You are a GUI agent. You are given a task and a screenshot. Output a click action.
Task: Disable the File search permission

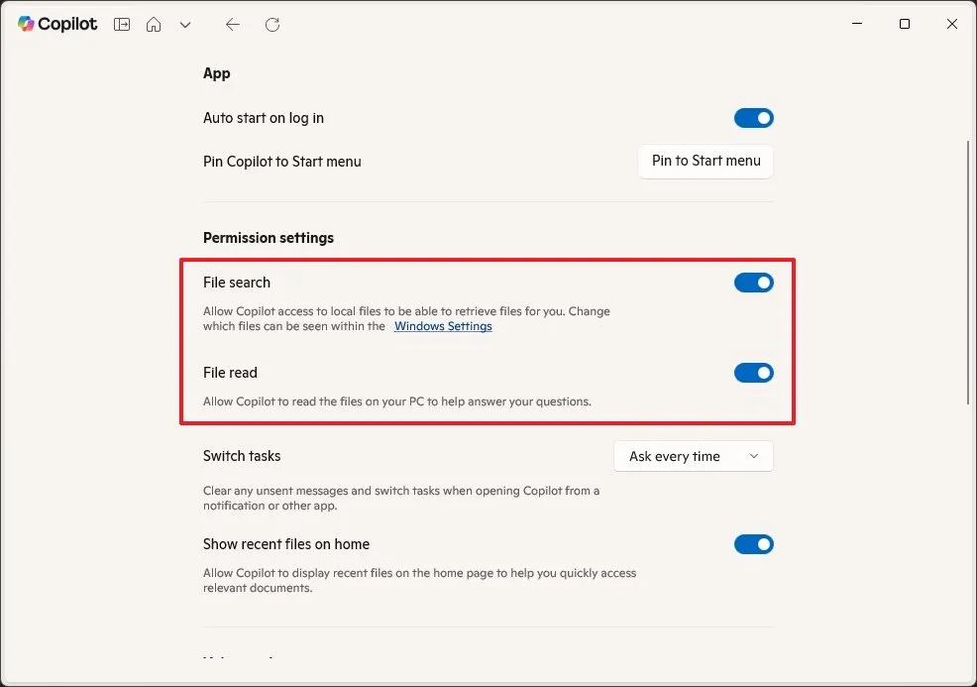tap(754, 283)
